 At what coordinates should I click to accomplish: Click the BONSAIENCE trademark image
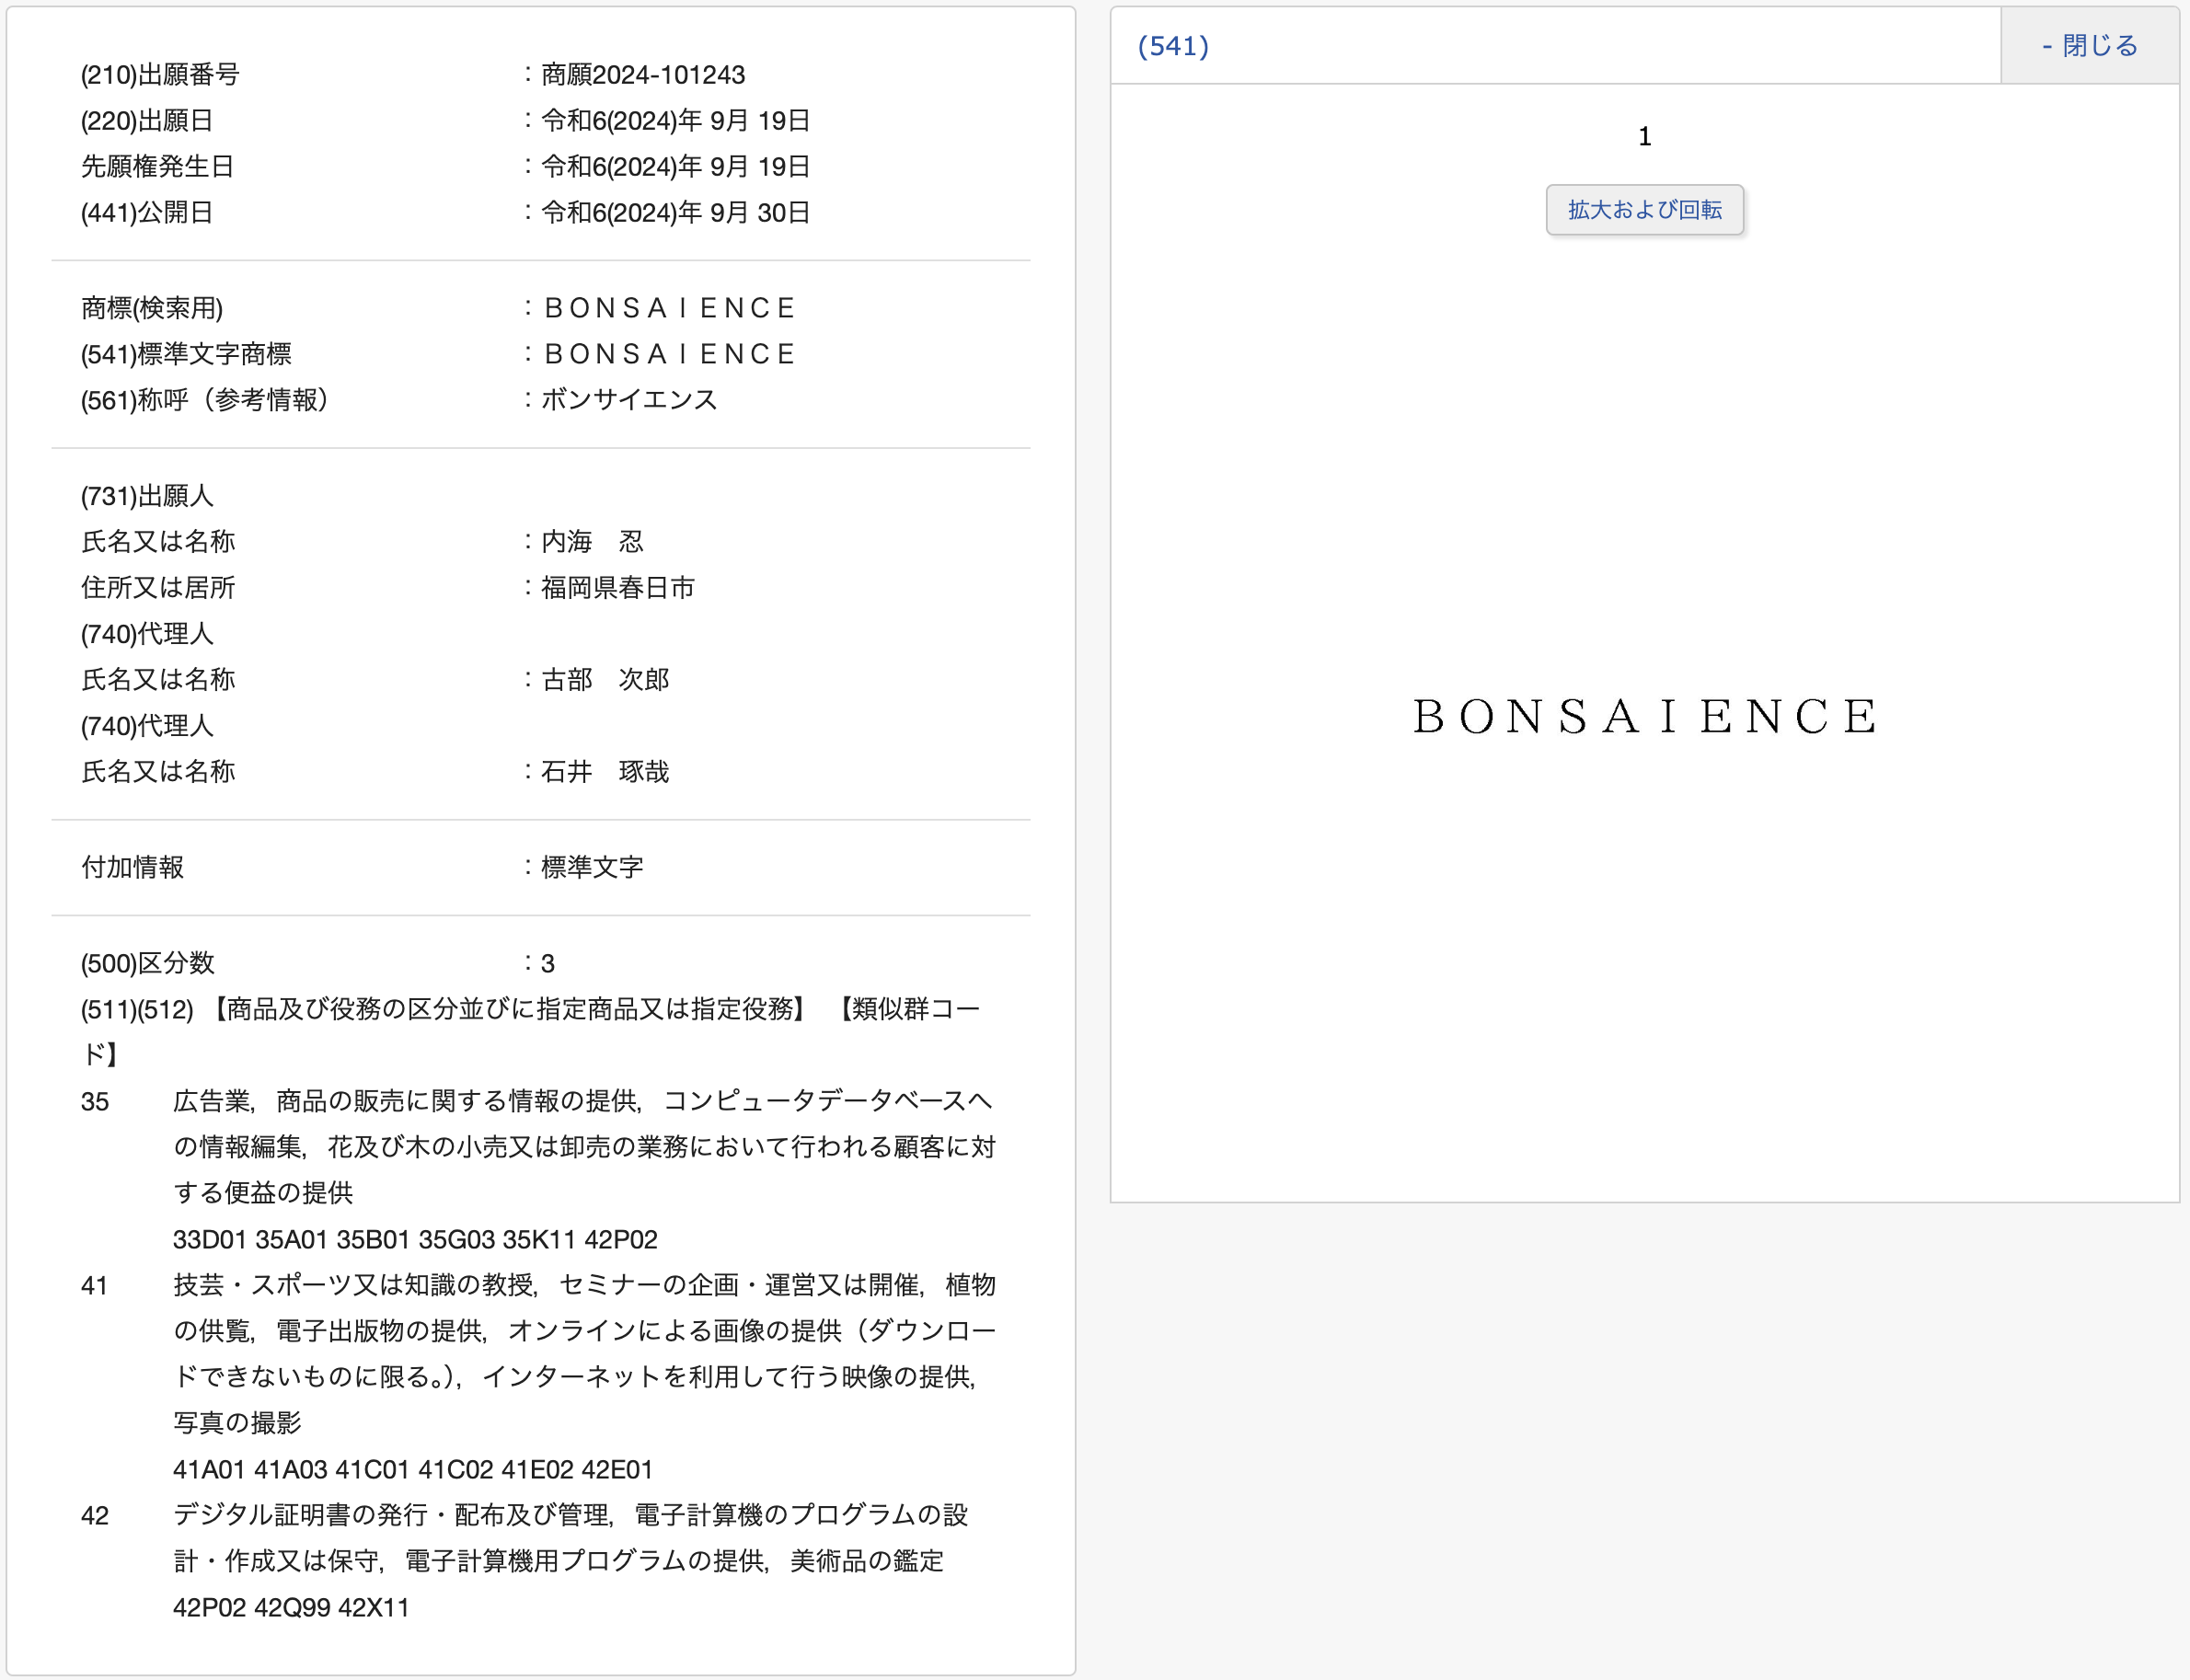(x=1644, y=716)
